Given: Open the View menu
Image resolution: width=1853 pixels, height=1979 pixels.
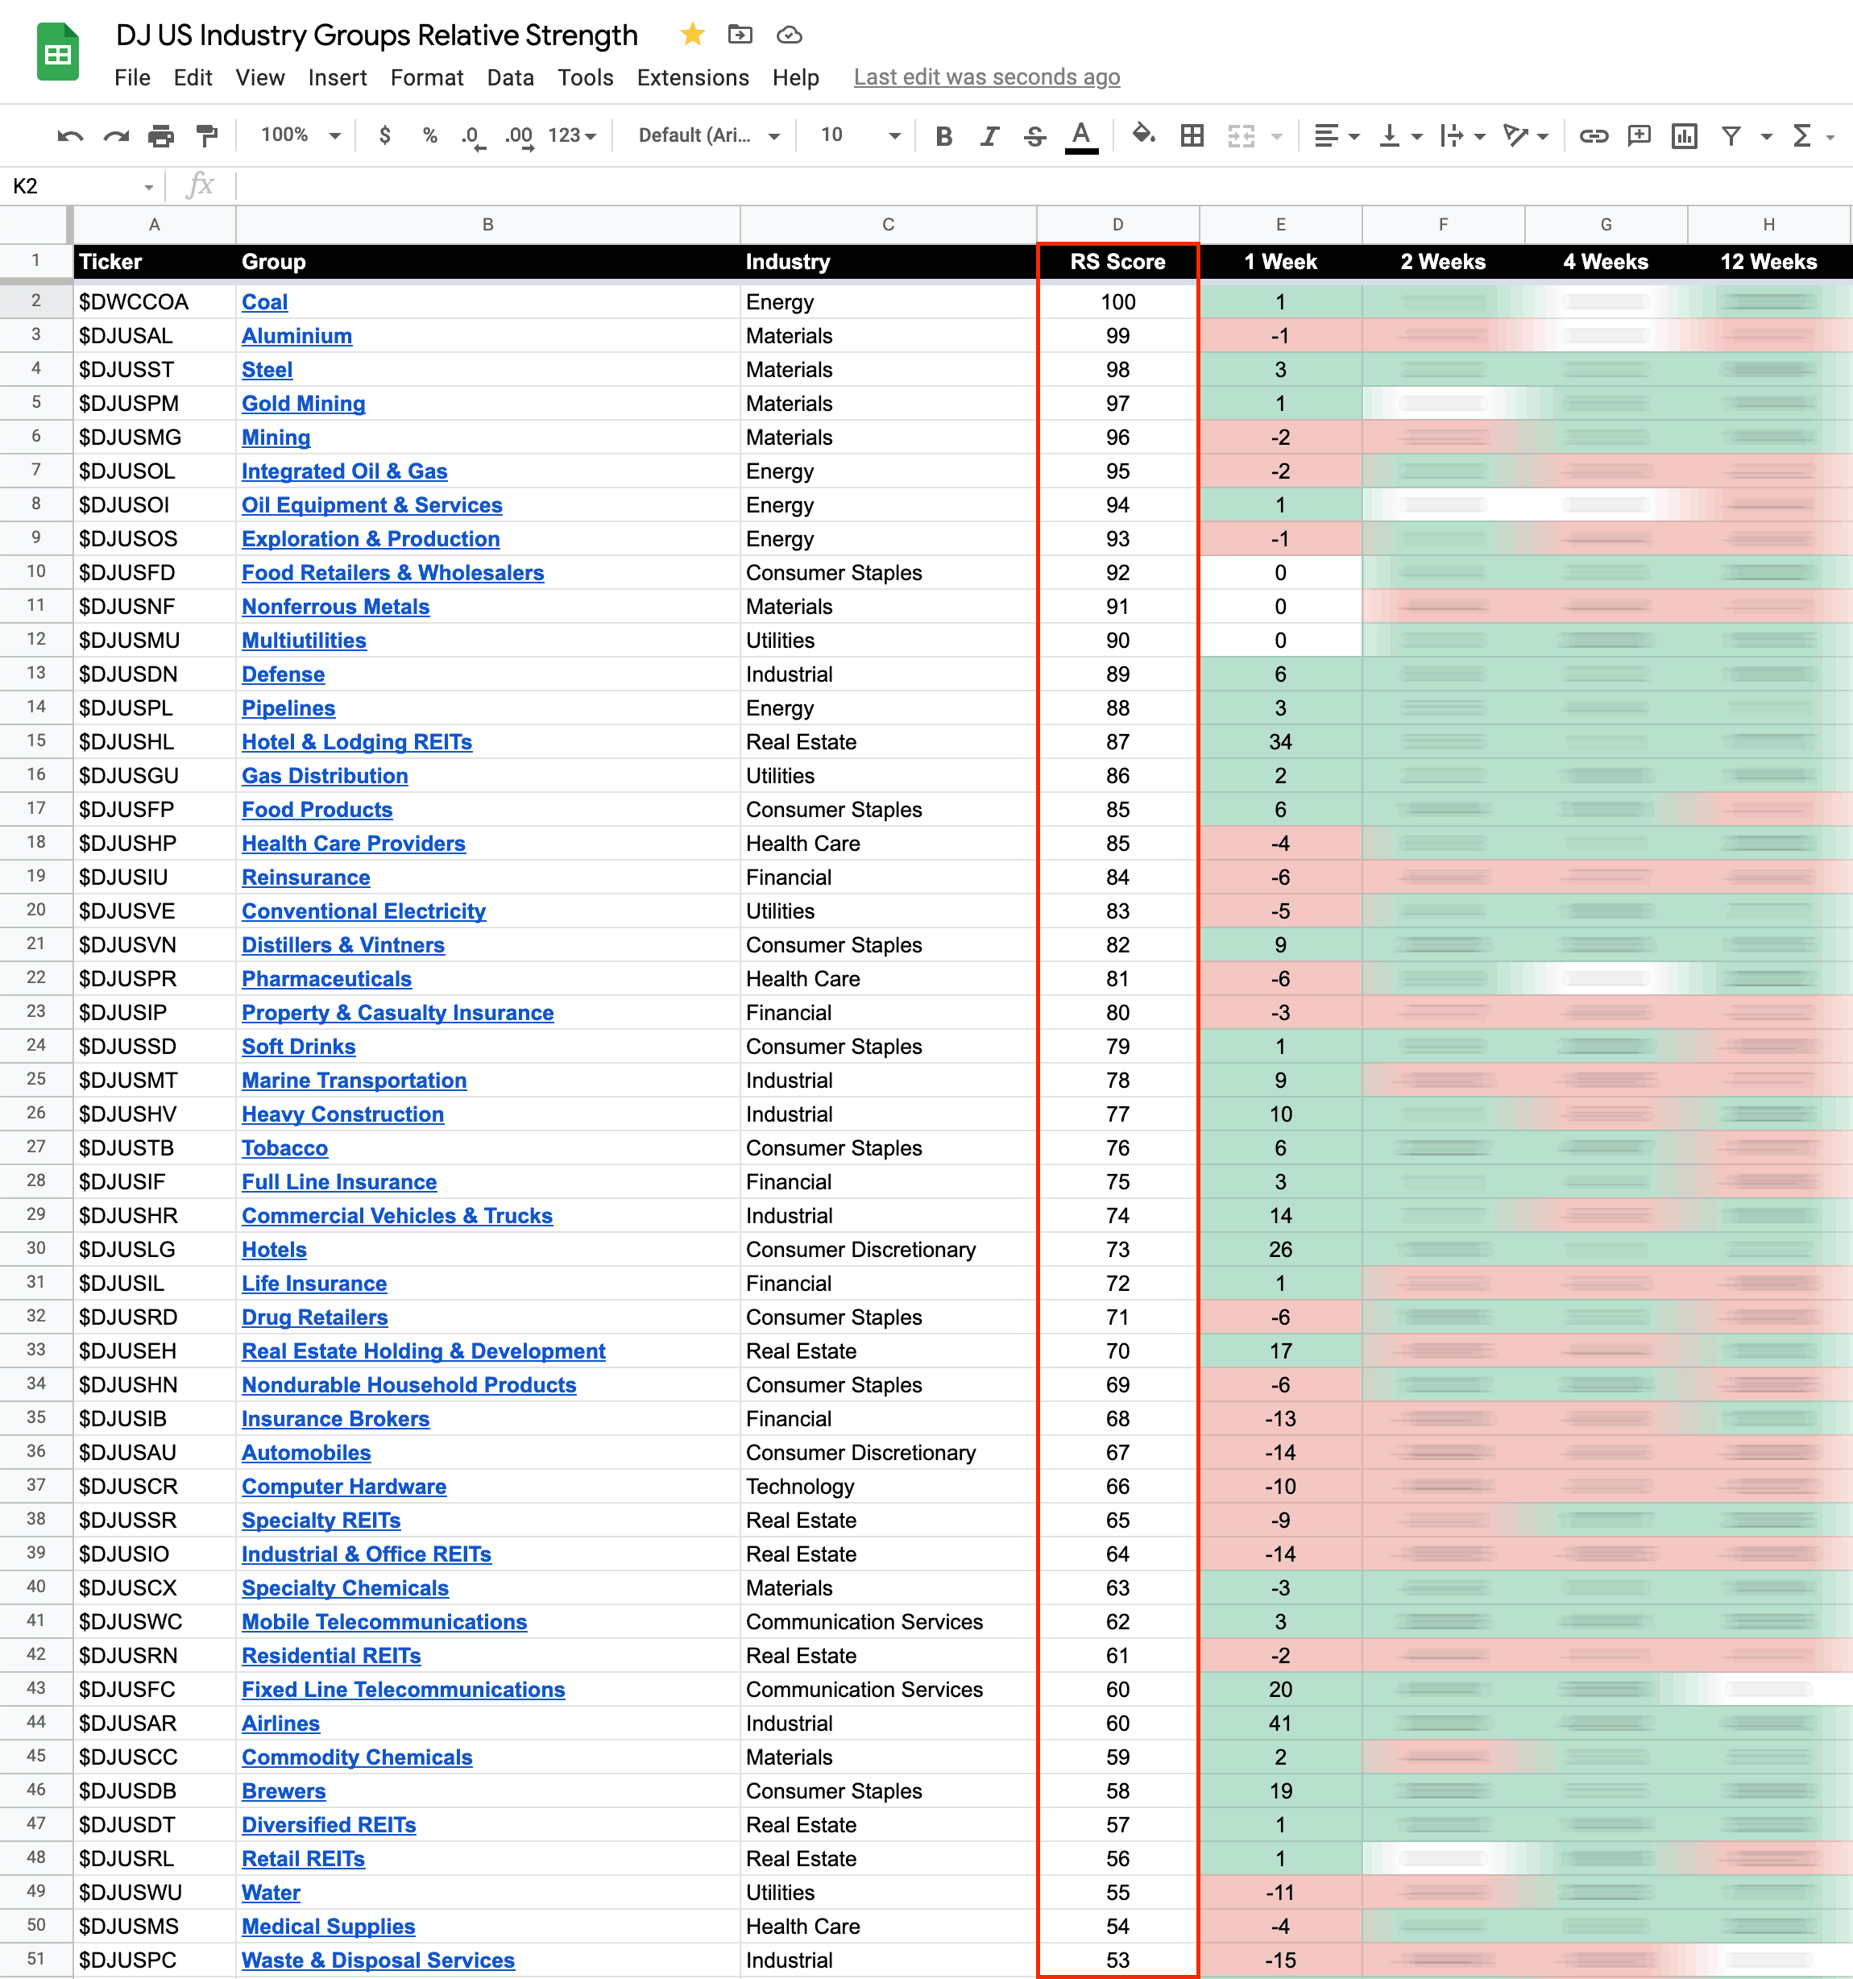Looking at the screenshot, I should (259, 77).
